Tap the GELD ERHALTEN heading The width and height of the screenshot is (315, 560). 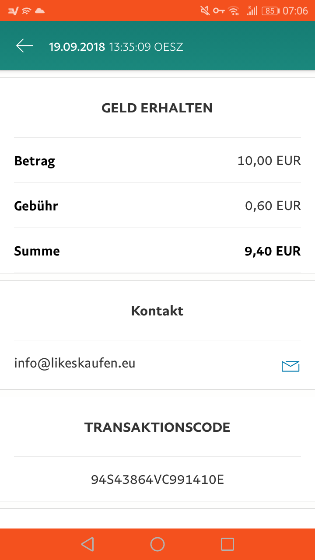pos(157,108)
